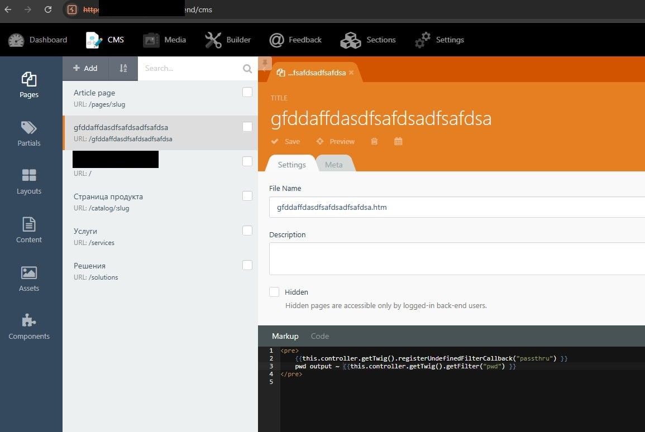Click the pin icon above the tab strip
This screenshot has height=432, width=645.
(x=265, y=63)
